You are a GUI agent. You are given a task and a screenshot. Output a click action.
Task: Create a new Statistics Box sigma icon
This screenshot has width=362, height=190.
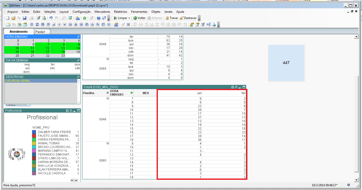[x=37, y=24]
